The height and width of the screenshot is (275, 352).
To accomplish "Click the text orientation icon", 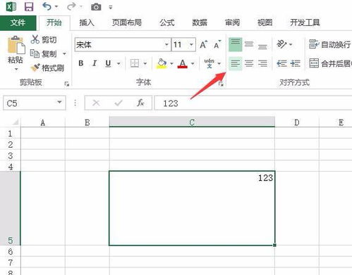I will click(281, 44).
